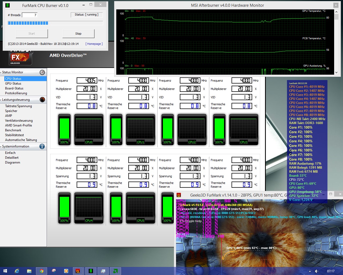The width and height of the screenshot is (343, 275).
Task: Select Einfach system information view
Action: coord(10,153)
